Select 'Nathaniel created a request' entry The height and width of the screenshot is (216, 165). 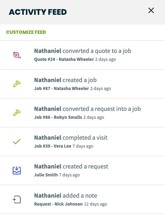[83, 171]
